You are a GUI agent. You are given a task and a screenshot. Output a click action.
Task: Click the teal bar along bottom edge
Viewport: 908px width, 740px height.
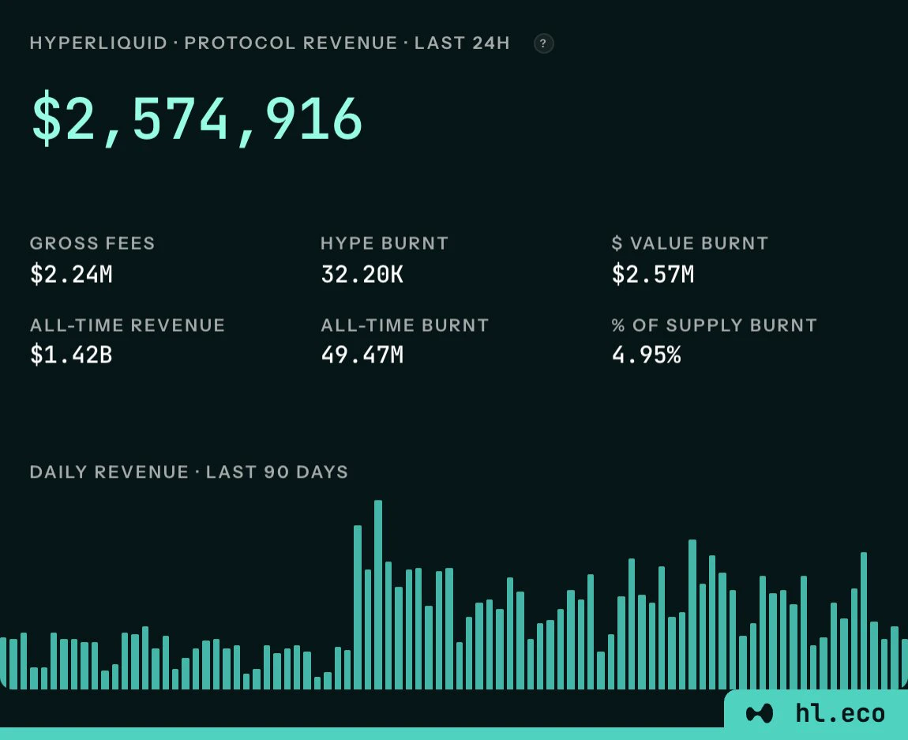pos(454,734)
